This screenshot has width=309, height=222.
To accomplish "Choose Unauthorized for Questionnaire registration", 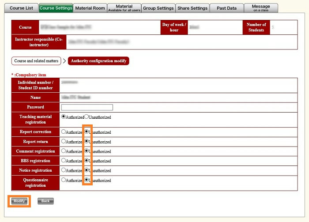I will point(87,180).
